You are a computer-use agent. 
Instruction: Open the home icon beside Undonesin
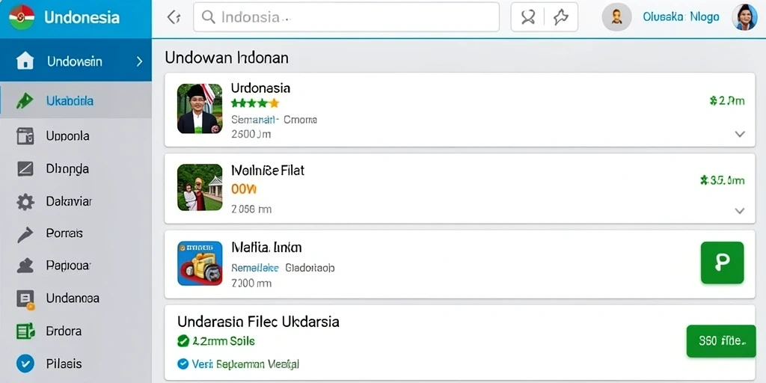(25, 61)
